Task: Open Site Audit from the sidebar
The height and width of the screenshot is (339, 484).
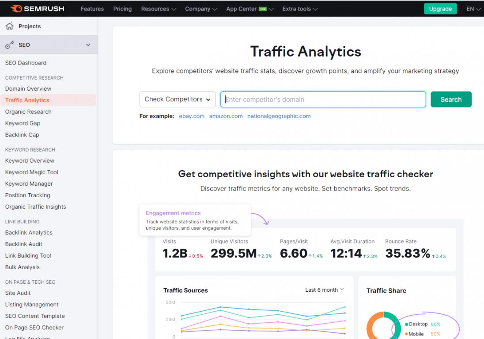Action: (x=18, y=293)
